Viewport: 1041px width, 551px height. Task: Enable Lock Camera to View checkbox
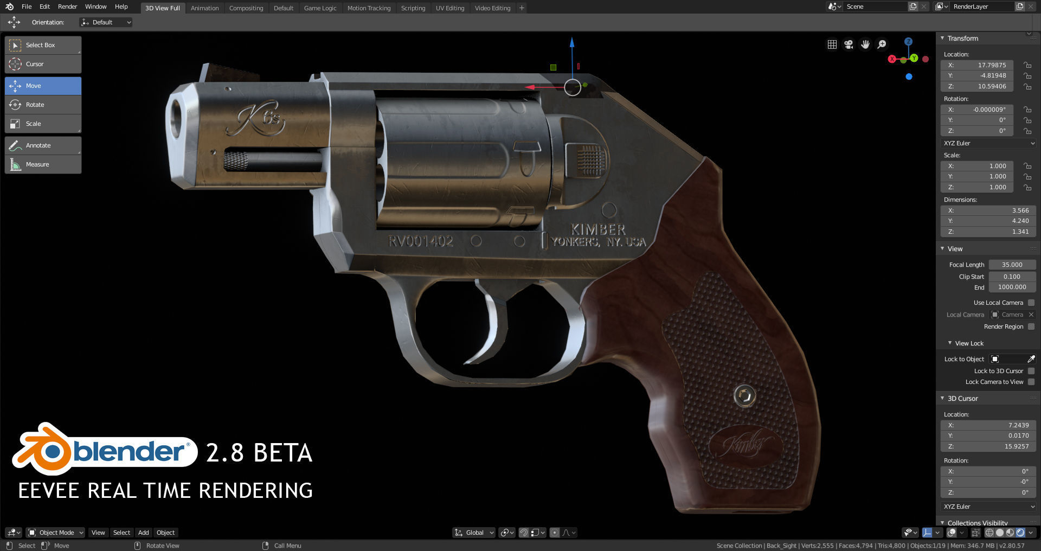pyautogui.click(x=1031, y=382)
